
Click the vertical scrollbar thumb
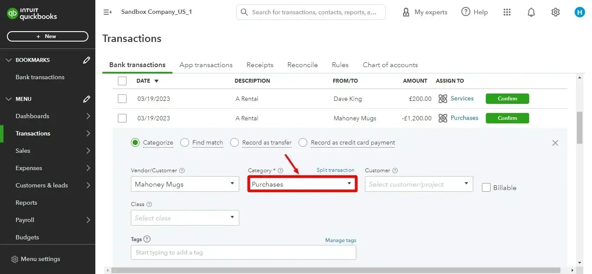coord(580,128)
